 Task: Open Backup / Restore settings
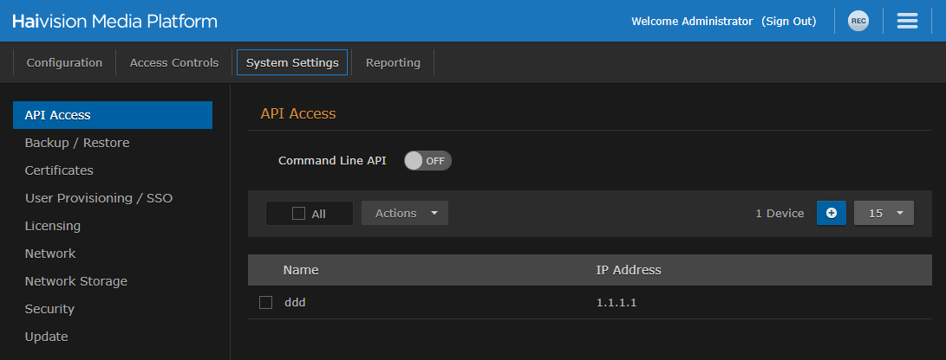pos(77,143)
